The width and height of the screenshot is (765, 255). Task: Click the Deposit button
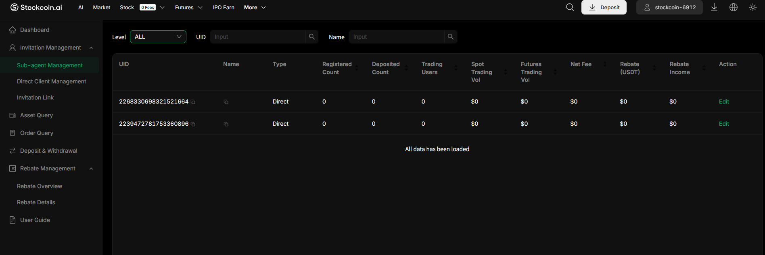point(604,7)
